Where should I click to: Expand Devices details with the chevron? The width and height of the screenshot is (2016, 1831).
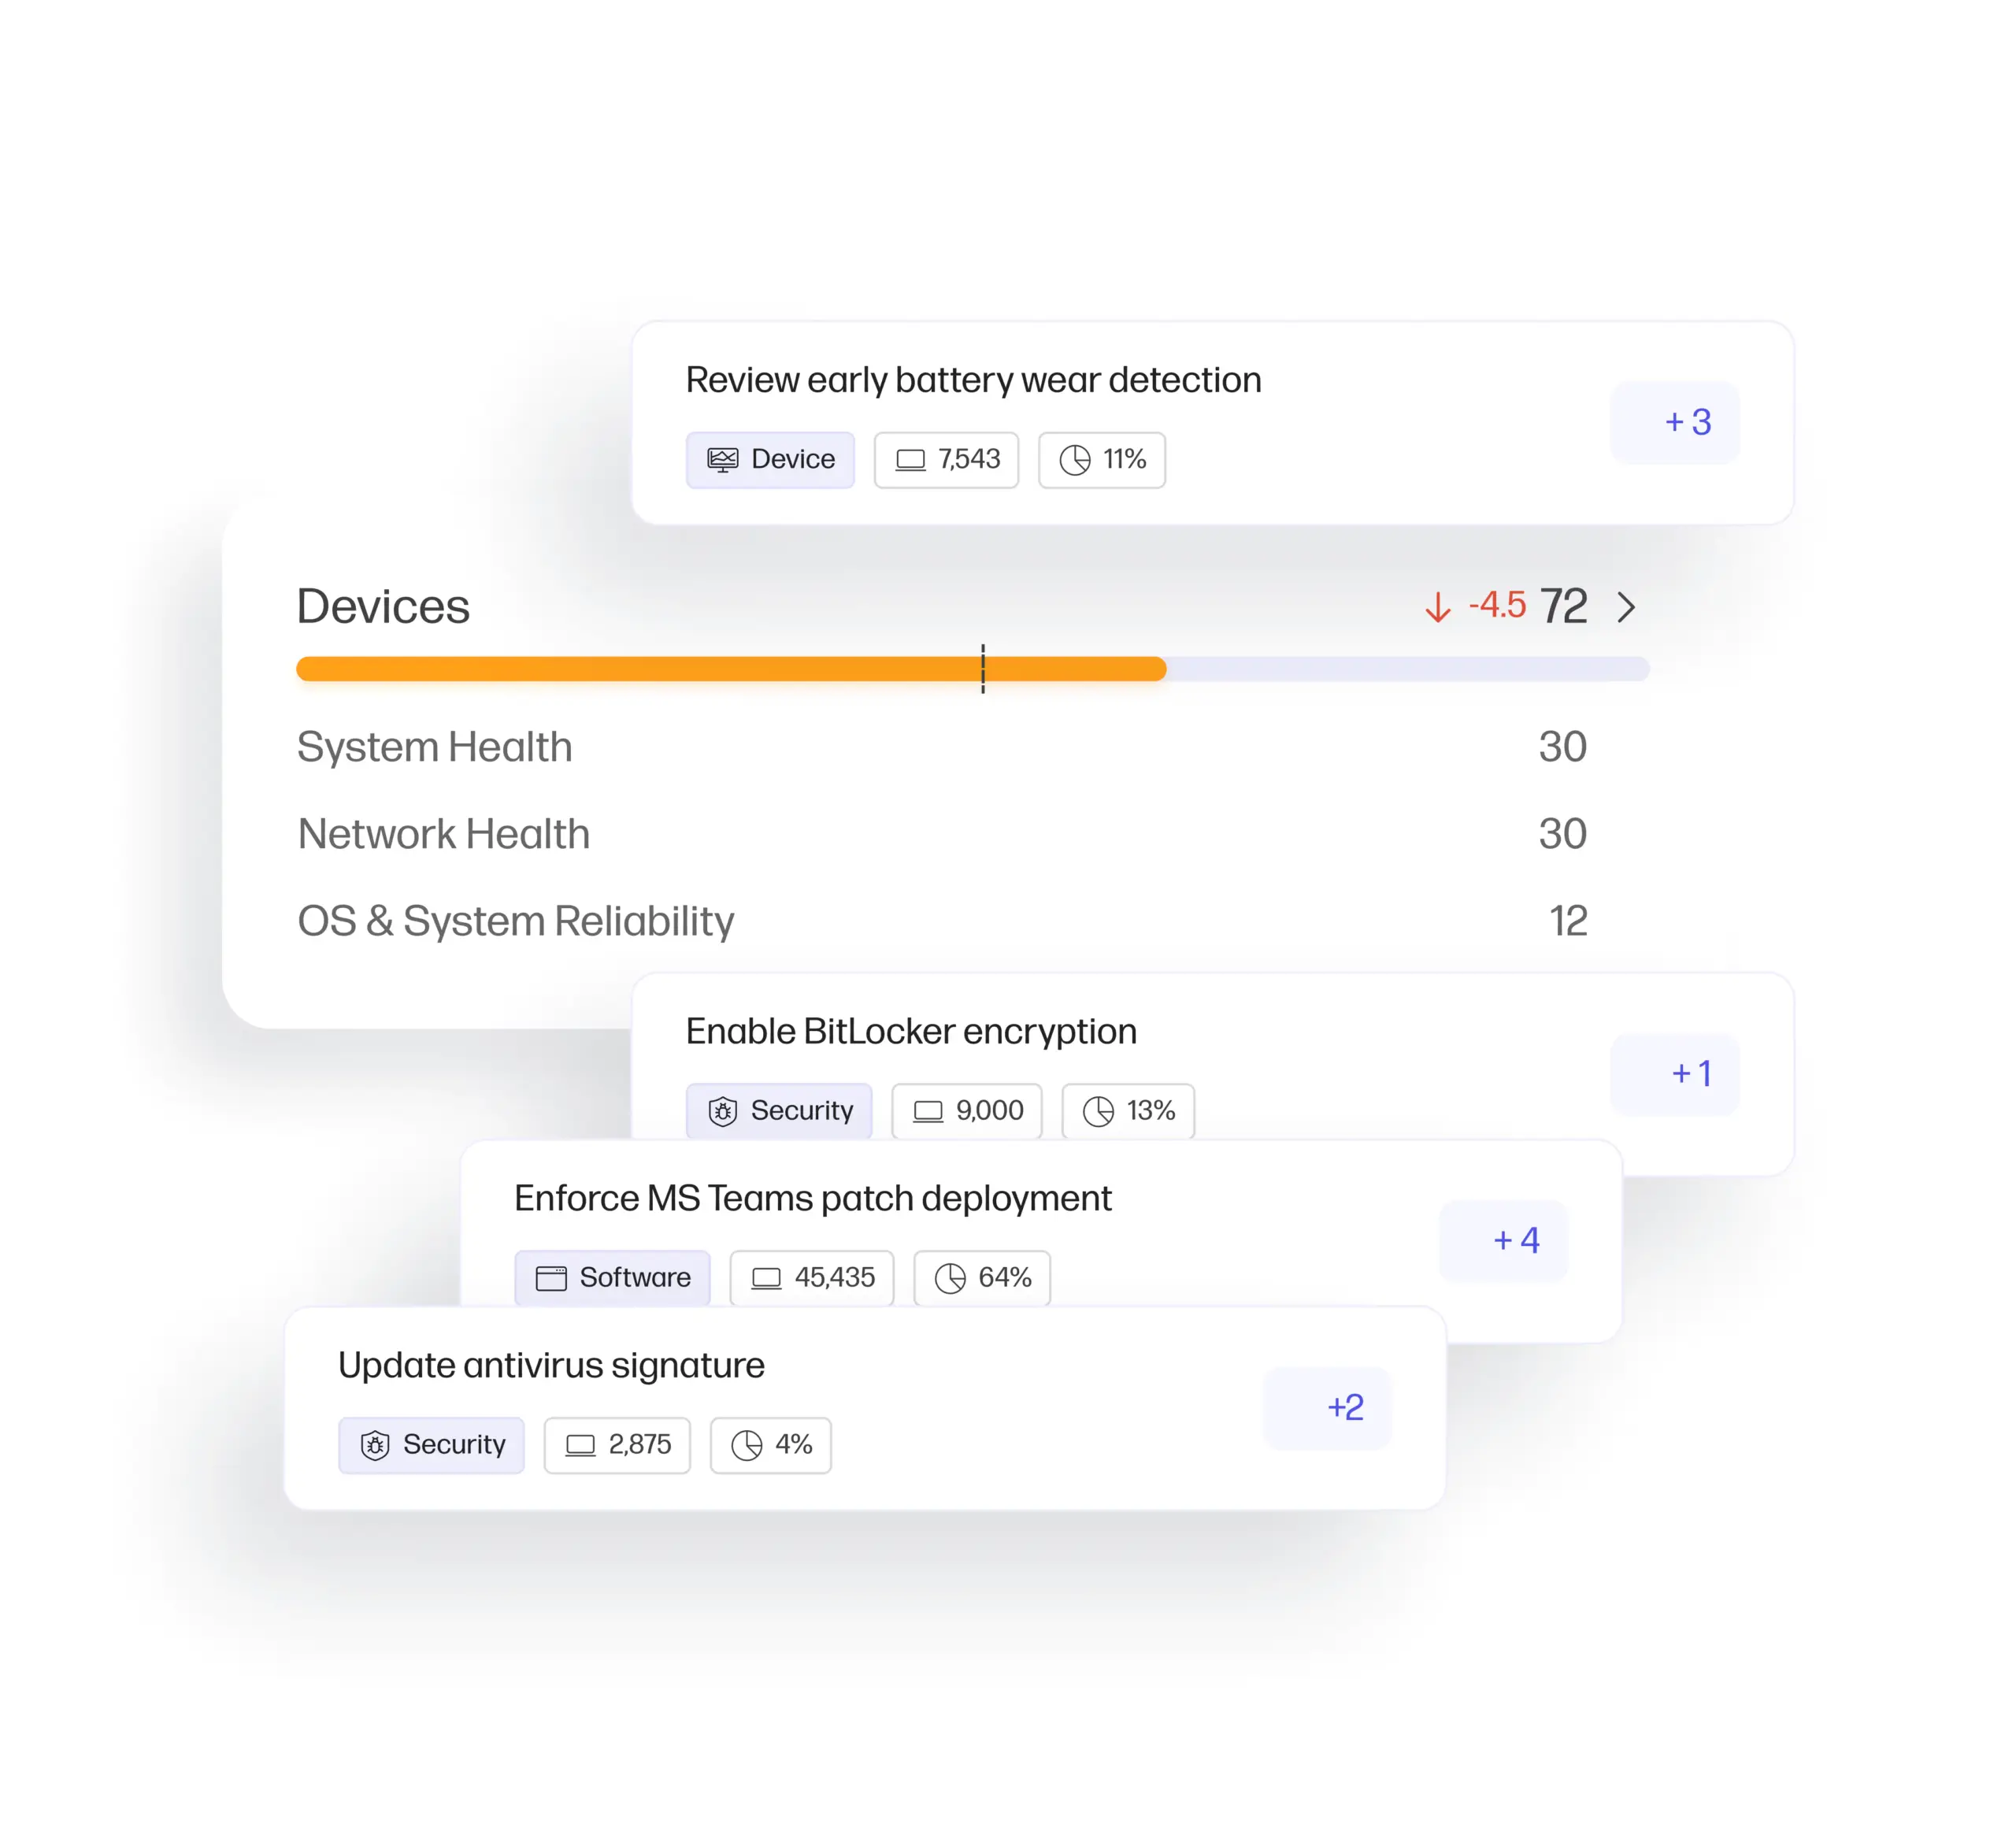(x=1627, y=607)
